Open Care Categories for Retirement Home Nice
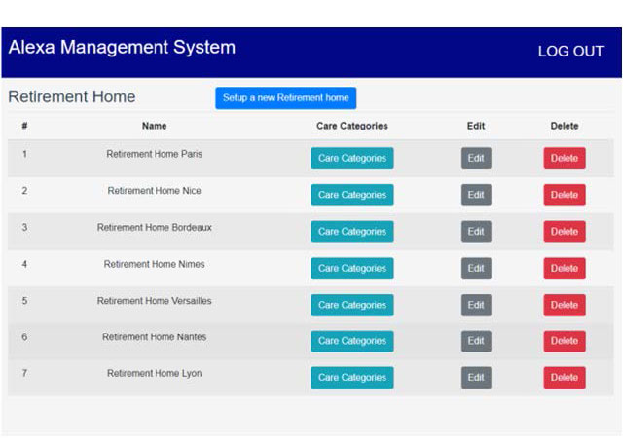Screen dimensions: 623x445 click(352, 195)
